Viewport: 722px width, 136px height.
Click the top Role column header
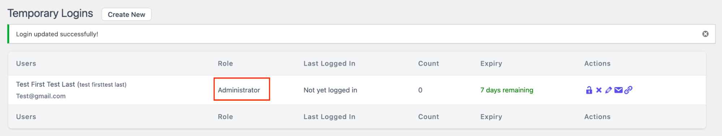click(x=225, y=63)
